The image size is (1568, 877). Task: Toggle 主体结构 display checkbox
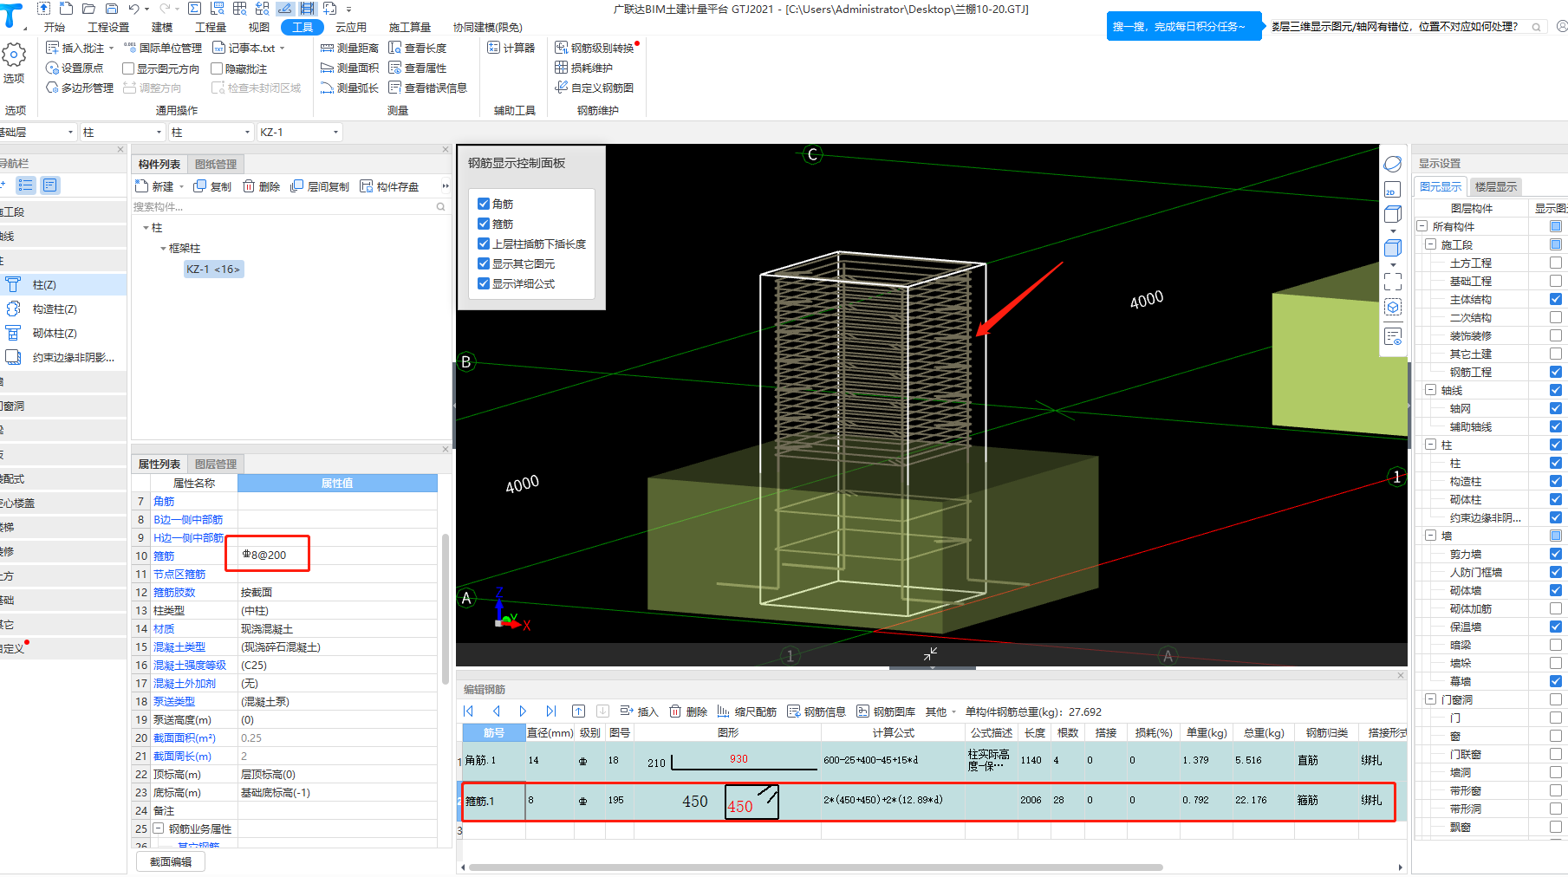point(1556,299)
